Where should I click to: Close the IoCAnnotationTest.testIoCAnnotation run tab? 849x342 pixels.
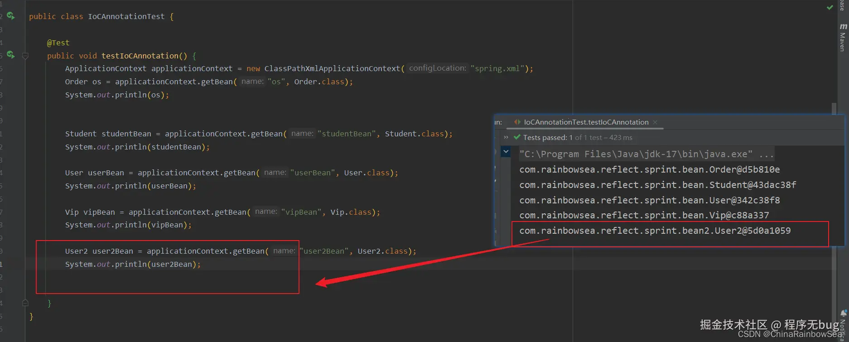pyautogui.click(x=655, y=122)
